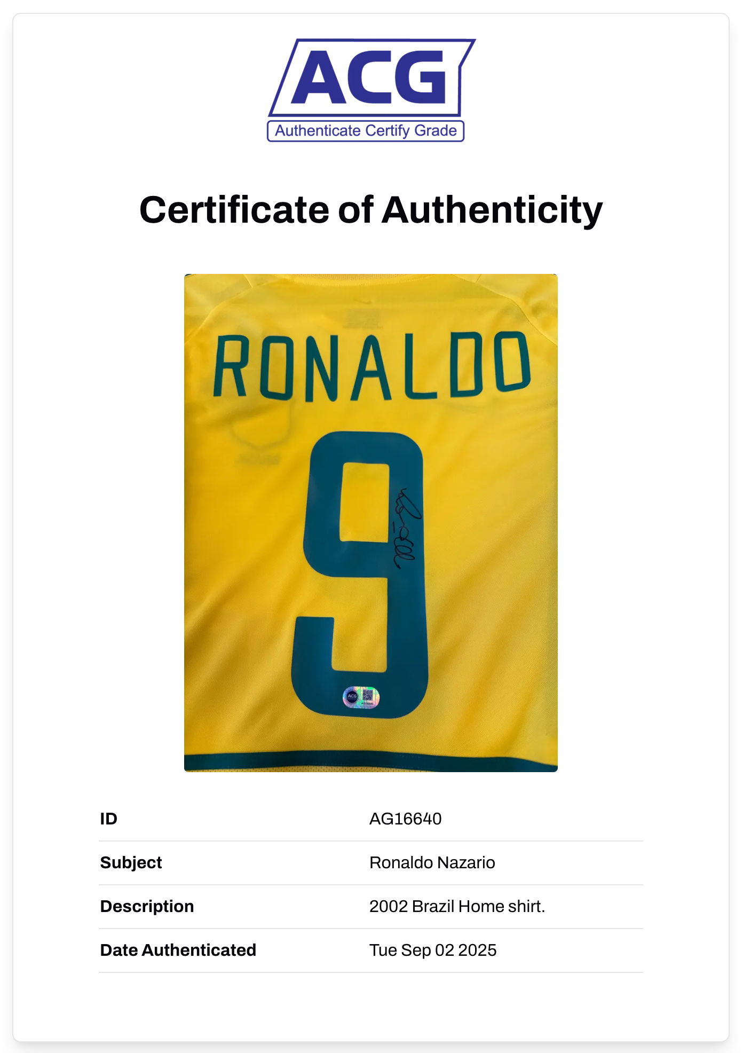Select the Ronaldo Nazario subject value
This screenshot has width=743, height=1053.
(x=432, y=862)
